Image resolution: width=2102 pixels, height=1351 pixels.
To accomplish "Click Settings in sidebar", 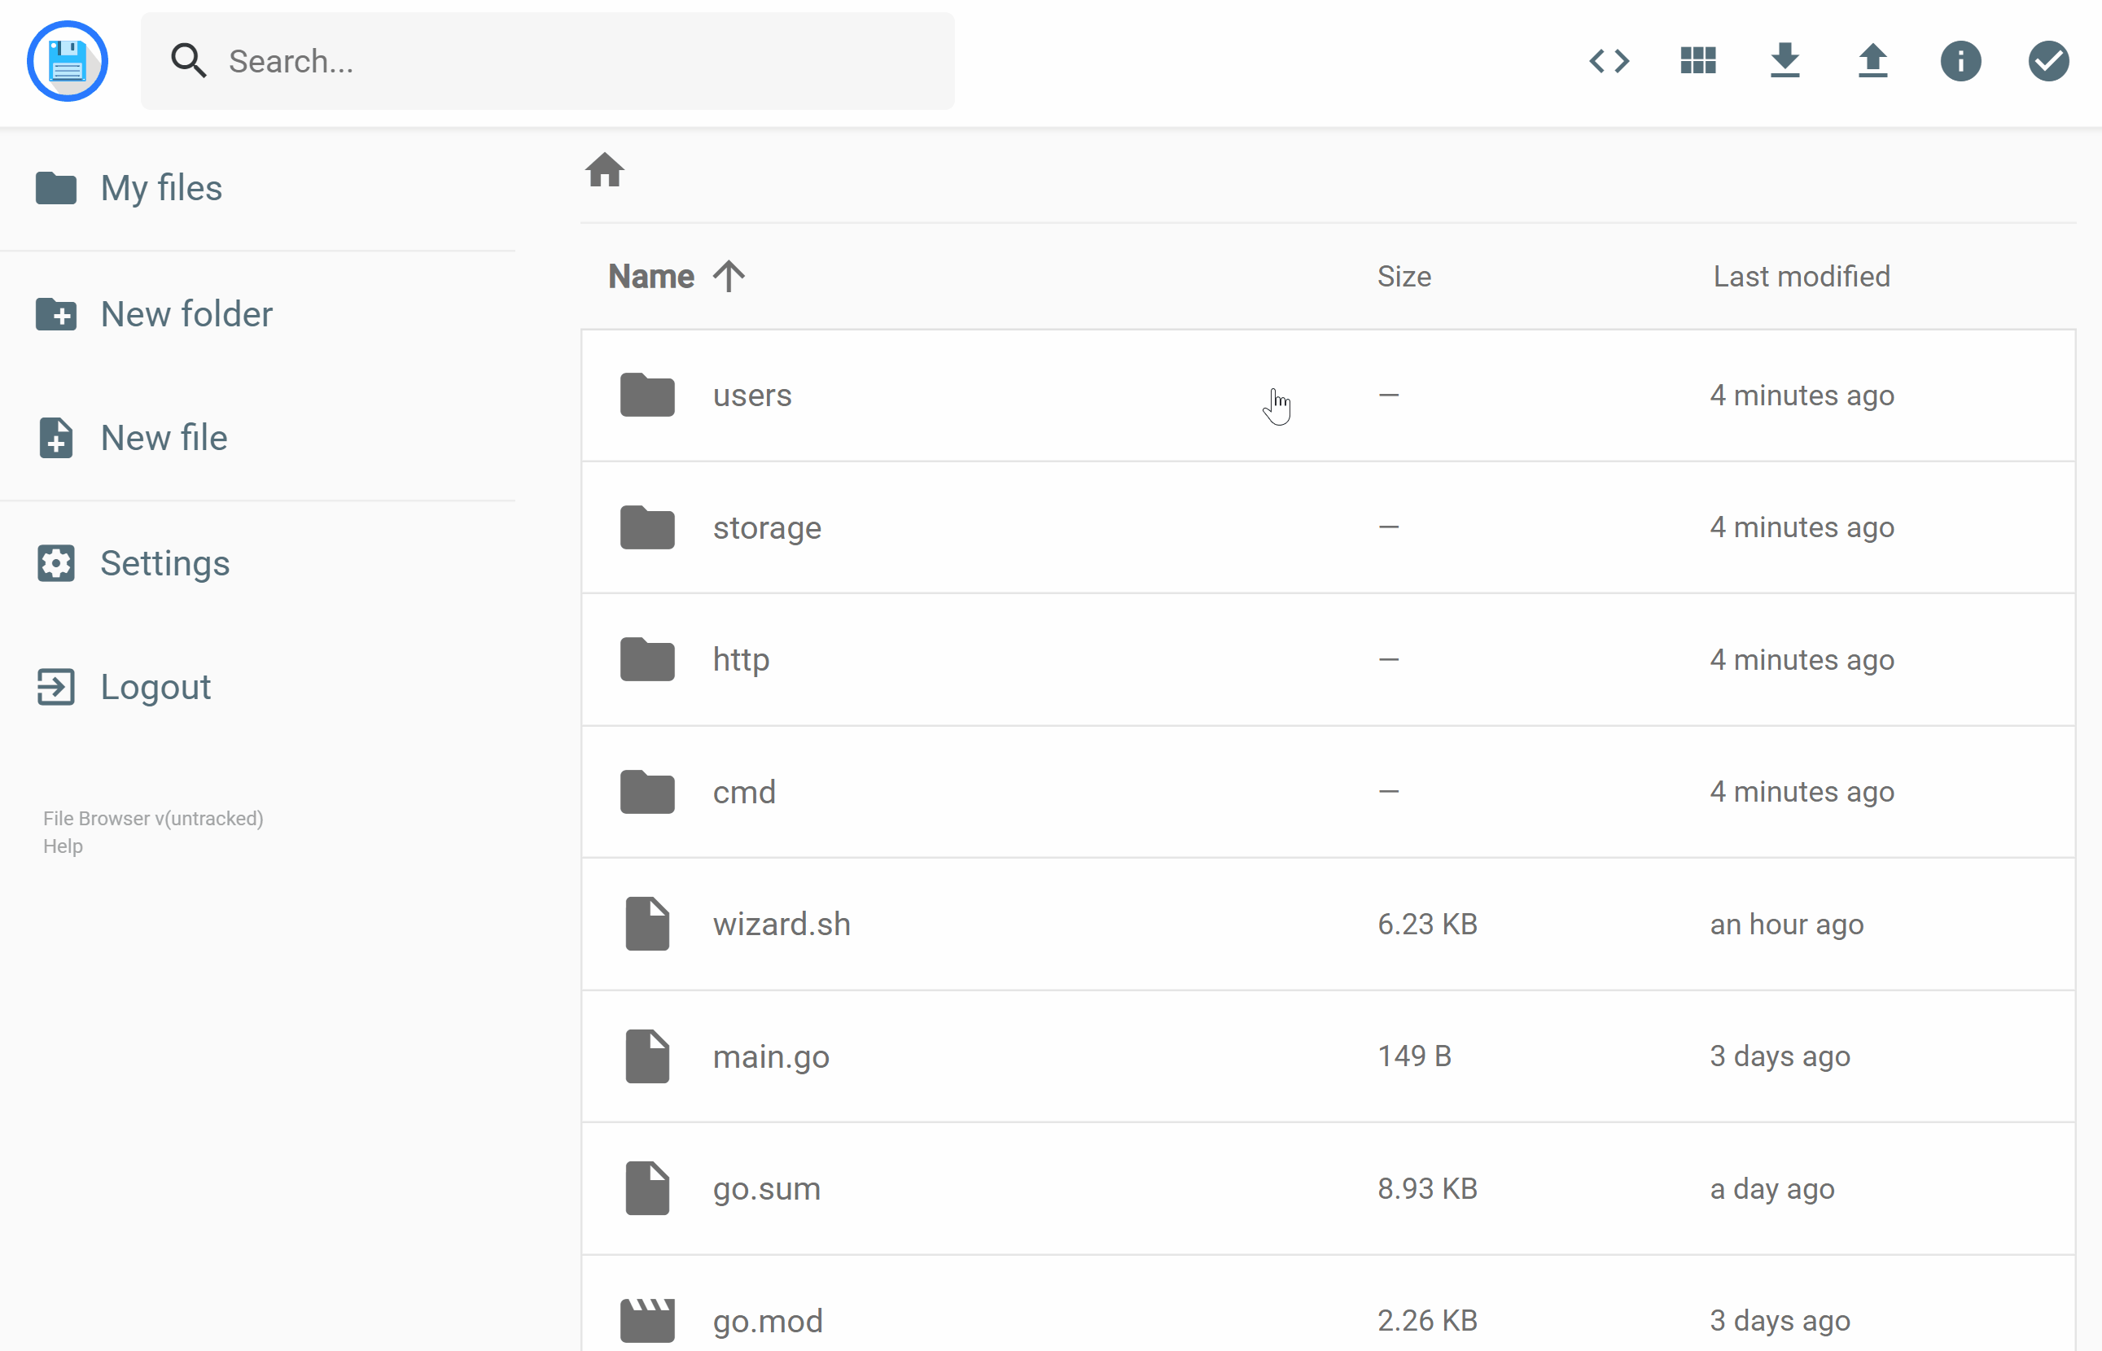I will (x=165, y=562).
